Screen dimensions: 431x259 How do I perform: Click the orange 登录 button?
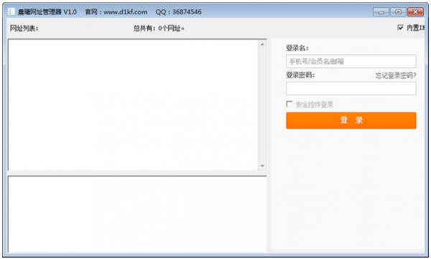click(351, 121)
